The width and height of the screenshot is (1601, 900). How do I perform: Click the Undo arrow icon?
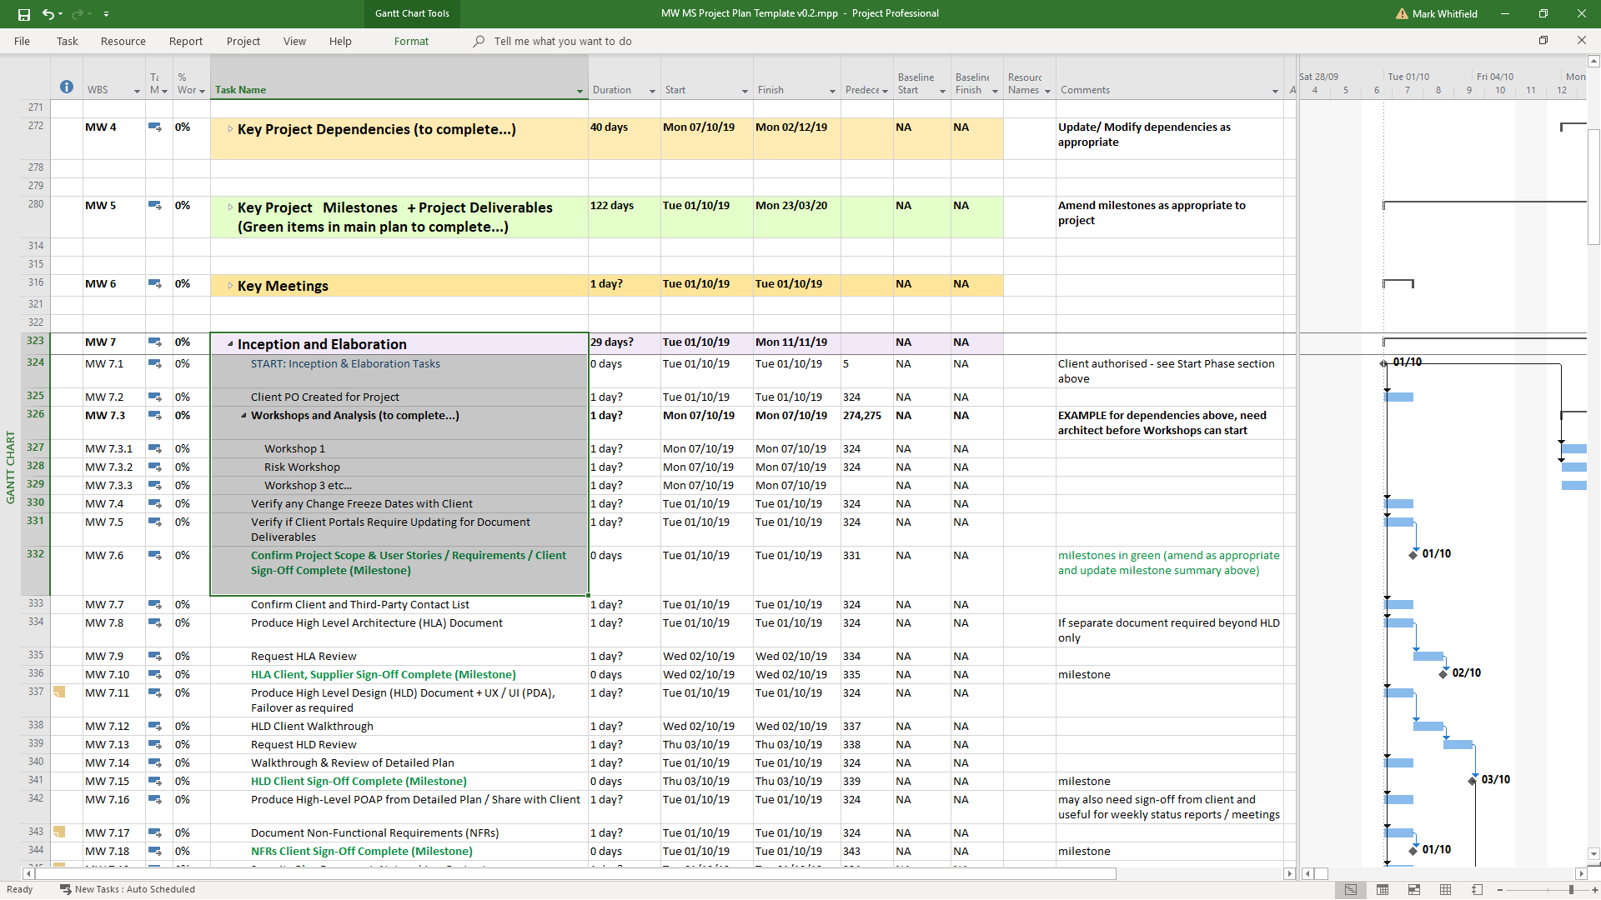48,14
